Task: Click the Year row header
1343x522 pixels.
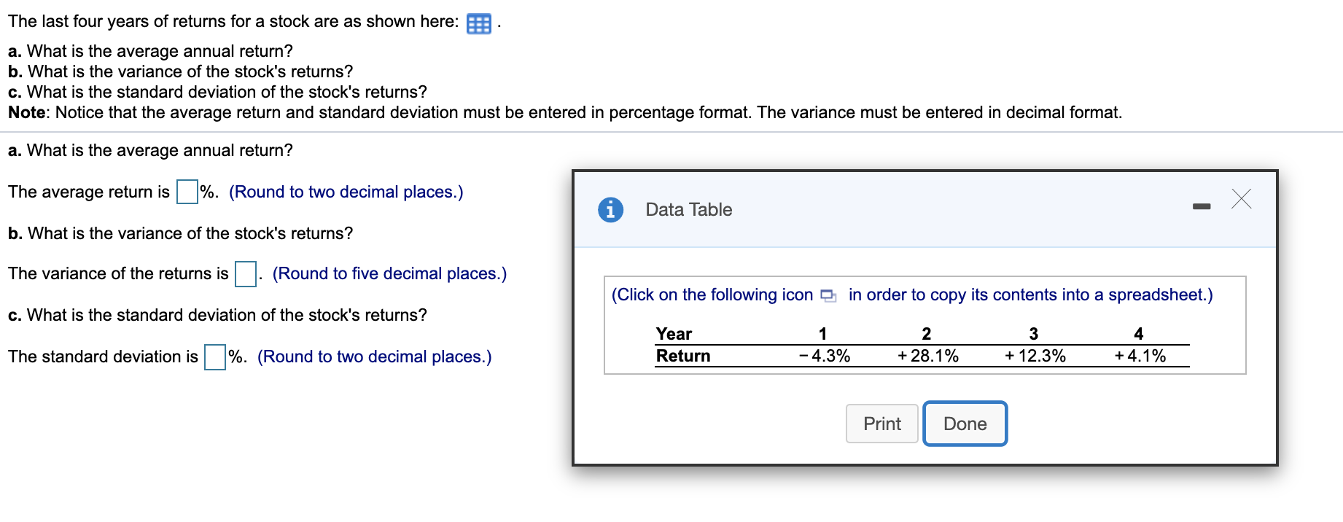Action: pos(674,334)
